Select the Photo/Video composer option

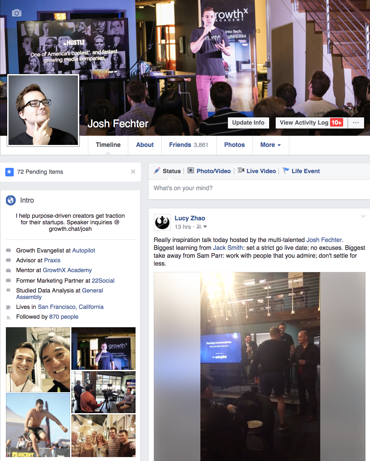click(209, 171)
